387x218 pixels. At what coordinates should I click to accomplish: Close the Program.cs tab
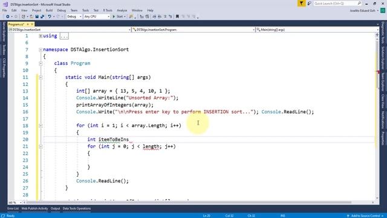point(32,24)
